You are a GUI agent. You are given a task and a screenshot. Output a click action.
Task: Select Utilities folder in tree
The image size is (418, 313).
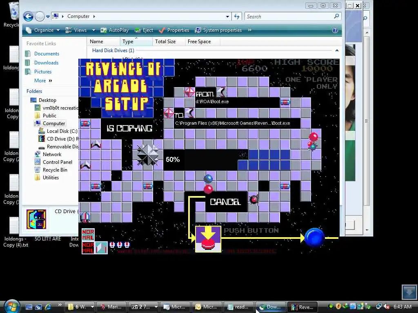point(47,178)
